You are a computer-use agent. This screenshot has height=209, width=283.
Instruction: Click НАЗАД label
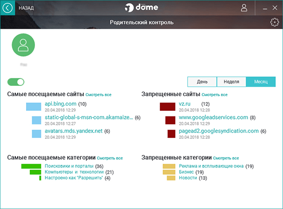(26, 8)
